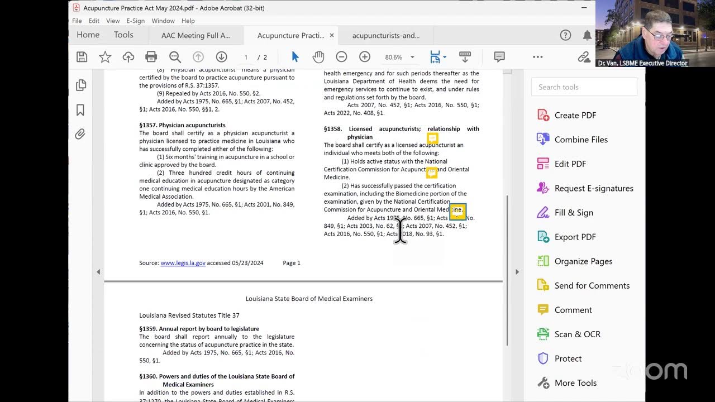This screenshot has height=402, width=715.
Task: Open the sticky note beside §1358 heading
Action: pos(432,137)
